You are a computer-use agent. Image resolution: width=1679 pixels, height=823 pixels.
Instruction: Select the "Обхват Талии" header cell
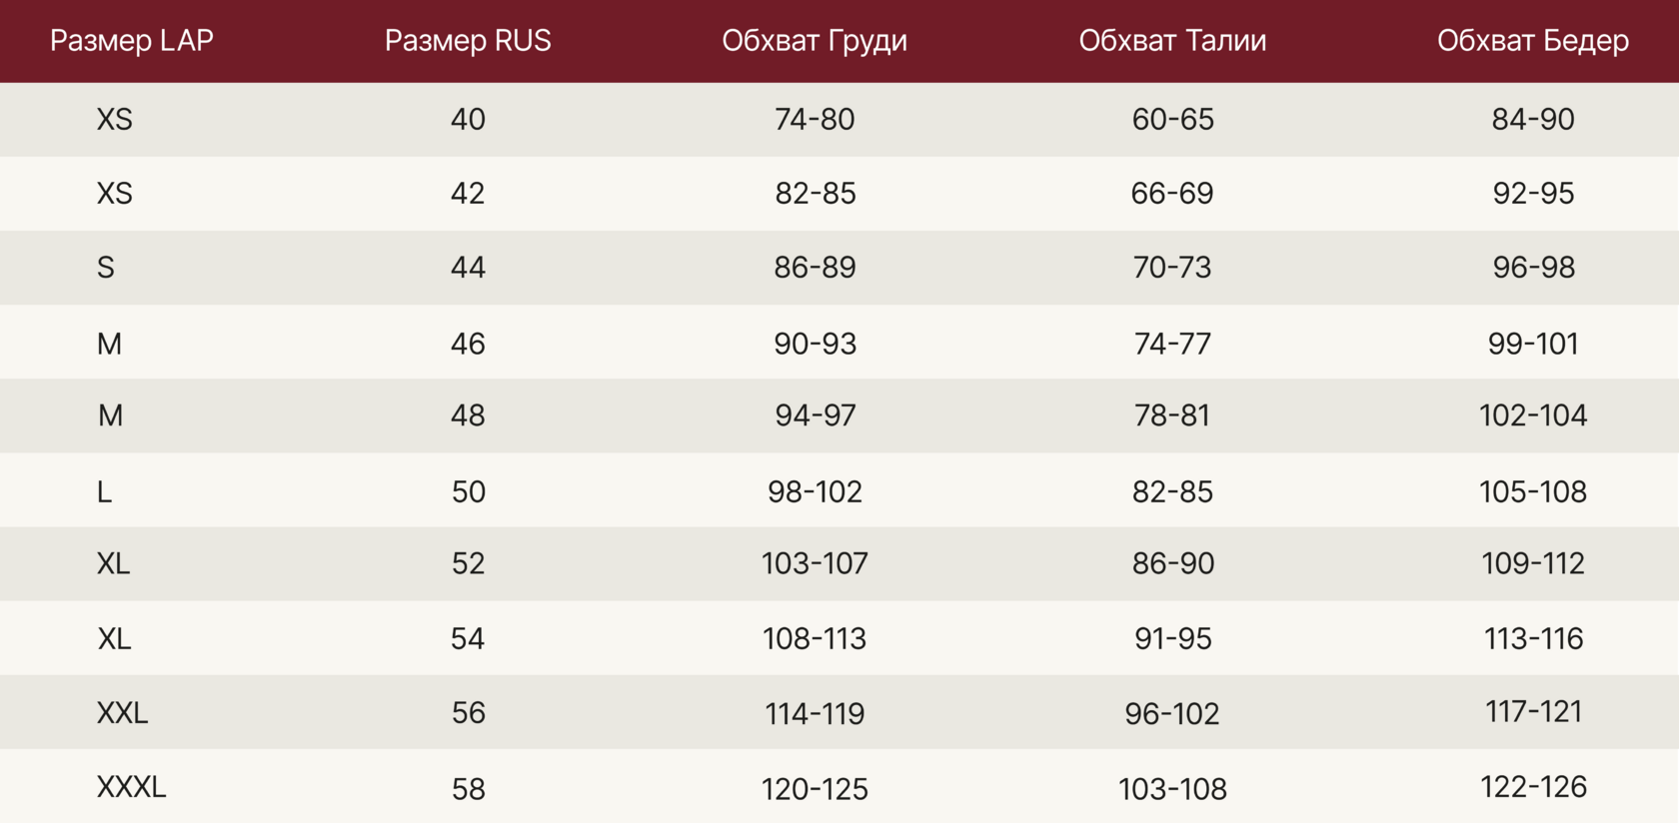click(1172, 41)
